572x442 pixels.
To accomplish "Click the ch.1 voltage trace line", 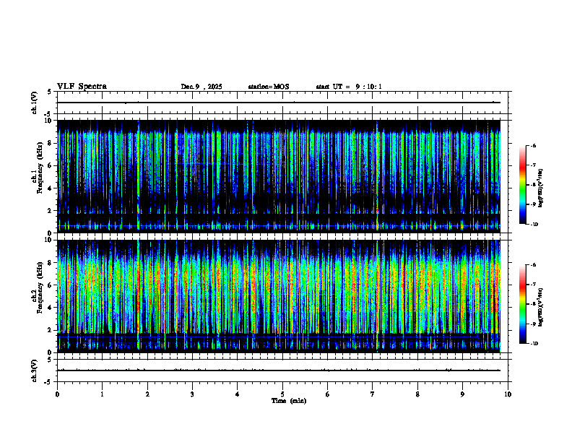I will [x=279, y=103].
